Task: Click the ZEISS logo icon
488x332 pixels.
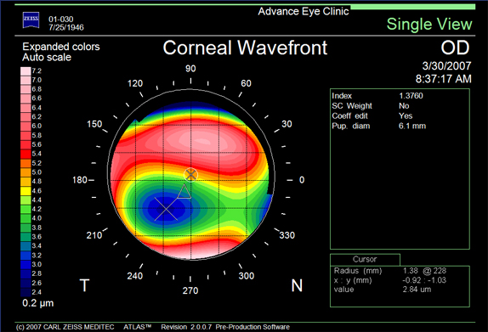Action: click(31, 20)
